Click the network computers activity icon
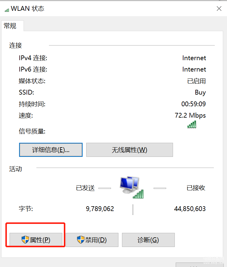The width and height of the screenshot is (227, 267). (132, 187)
